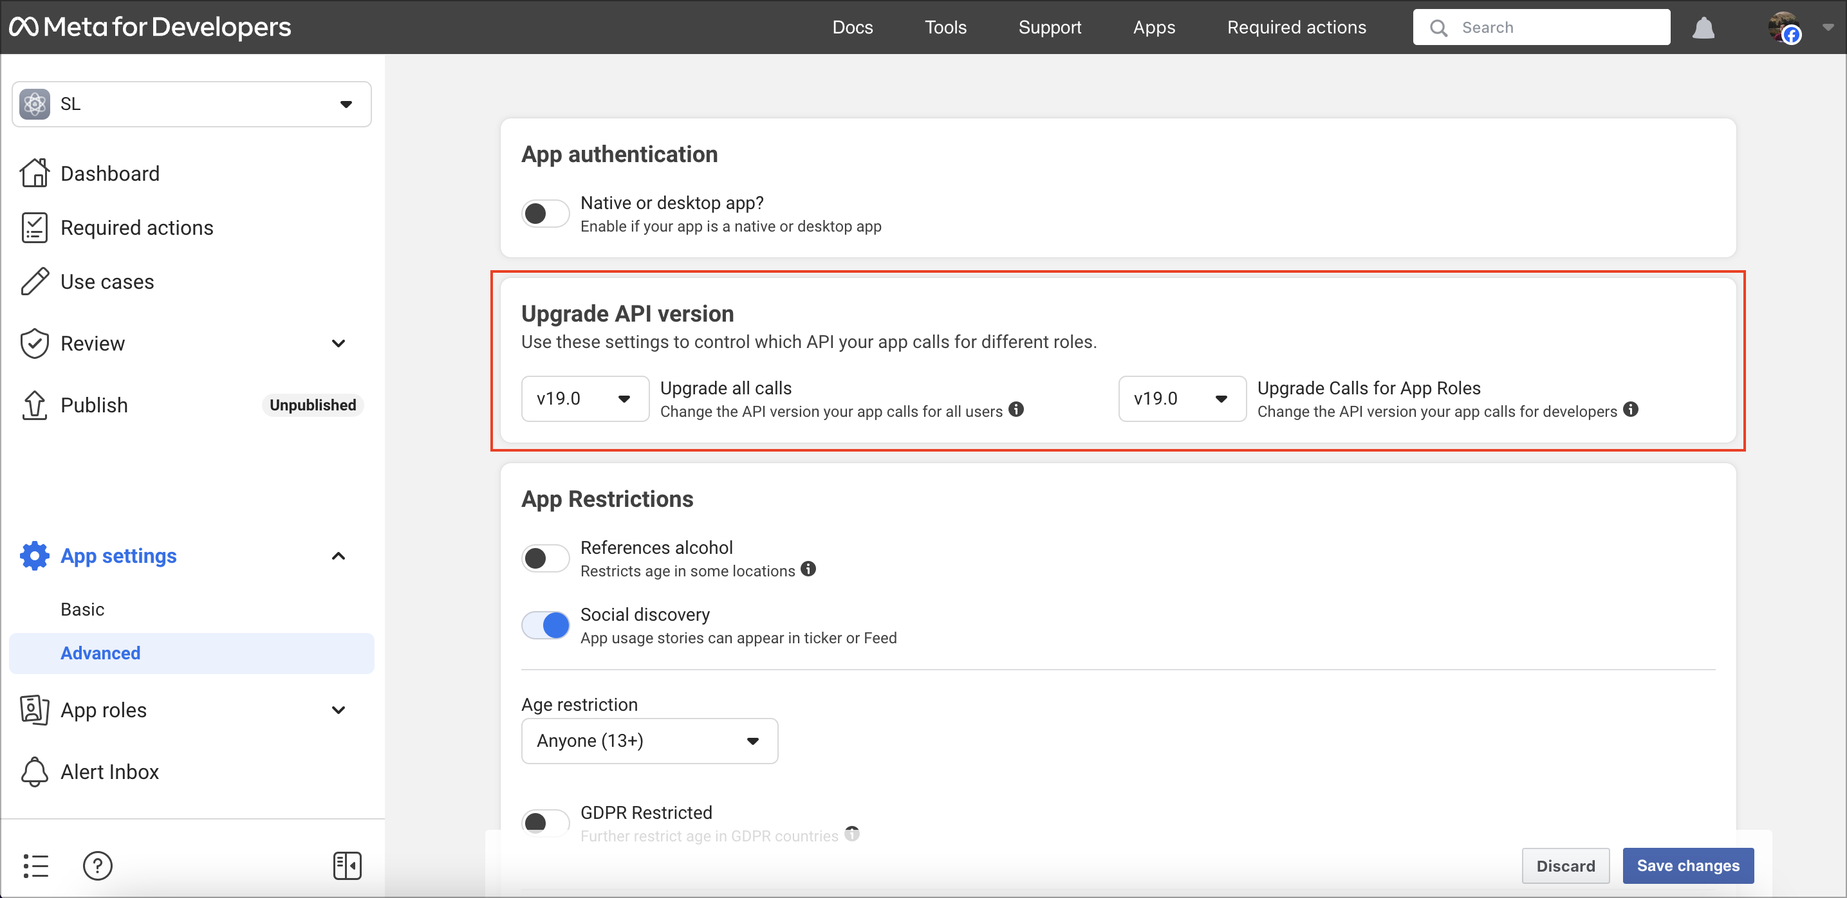This screenshot has width=1847, height=898.
Task: Click the Review shield icon
Action: (34, 344)
